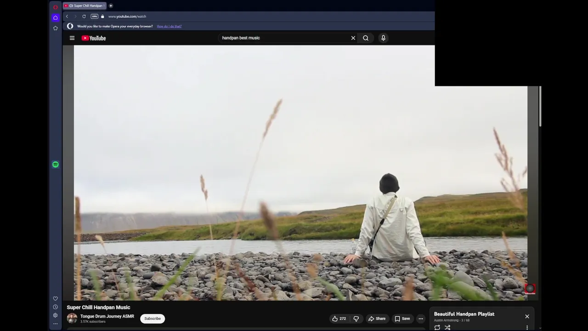588x331 pixels.
Task: Follow the 'How do I do that?' link
Action: click(169, 26)
